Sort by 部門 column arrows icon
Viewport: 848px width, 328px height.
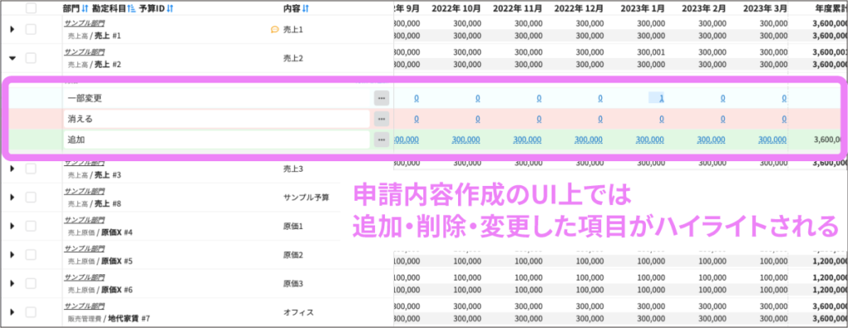click(x=85, y=8)
